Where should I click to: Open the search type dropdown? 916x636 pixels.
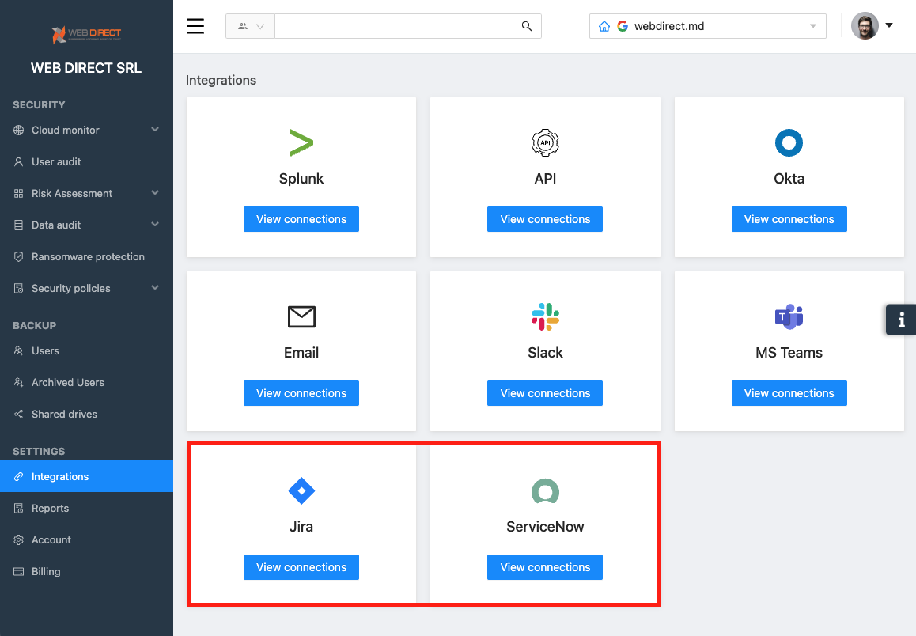point(250,26)
